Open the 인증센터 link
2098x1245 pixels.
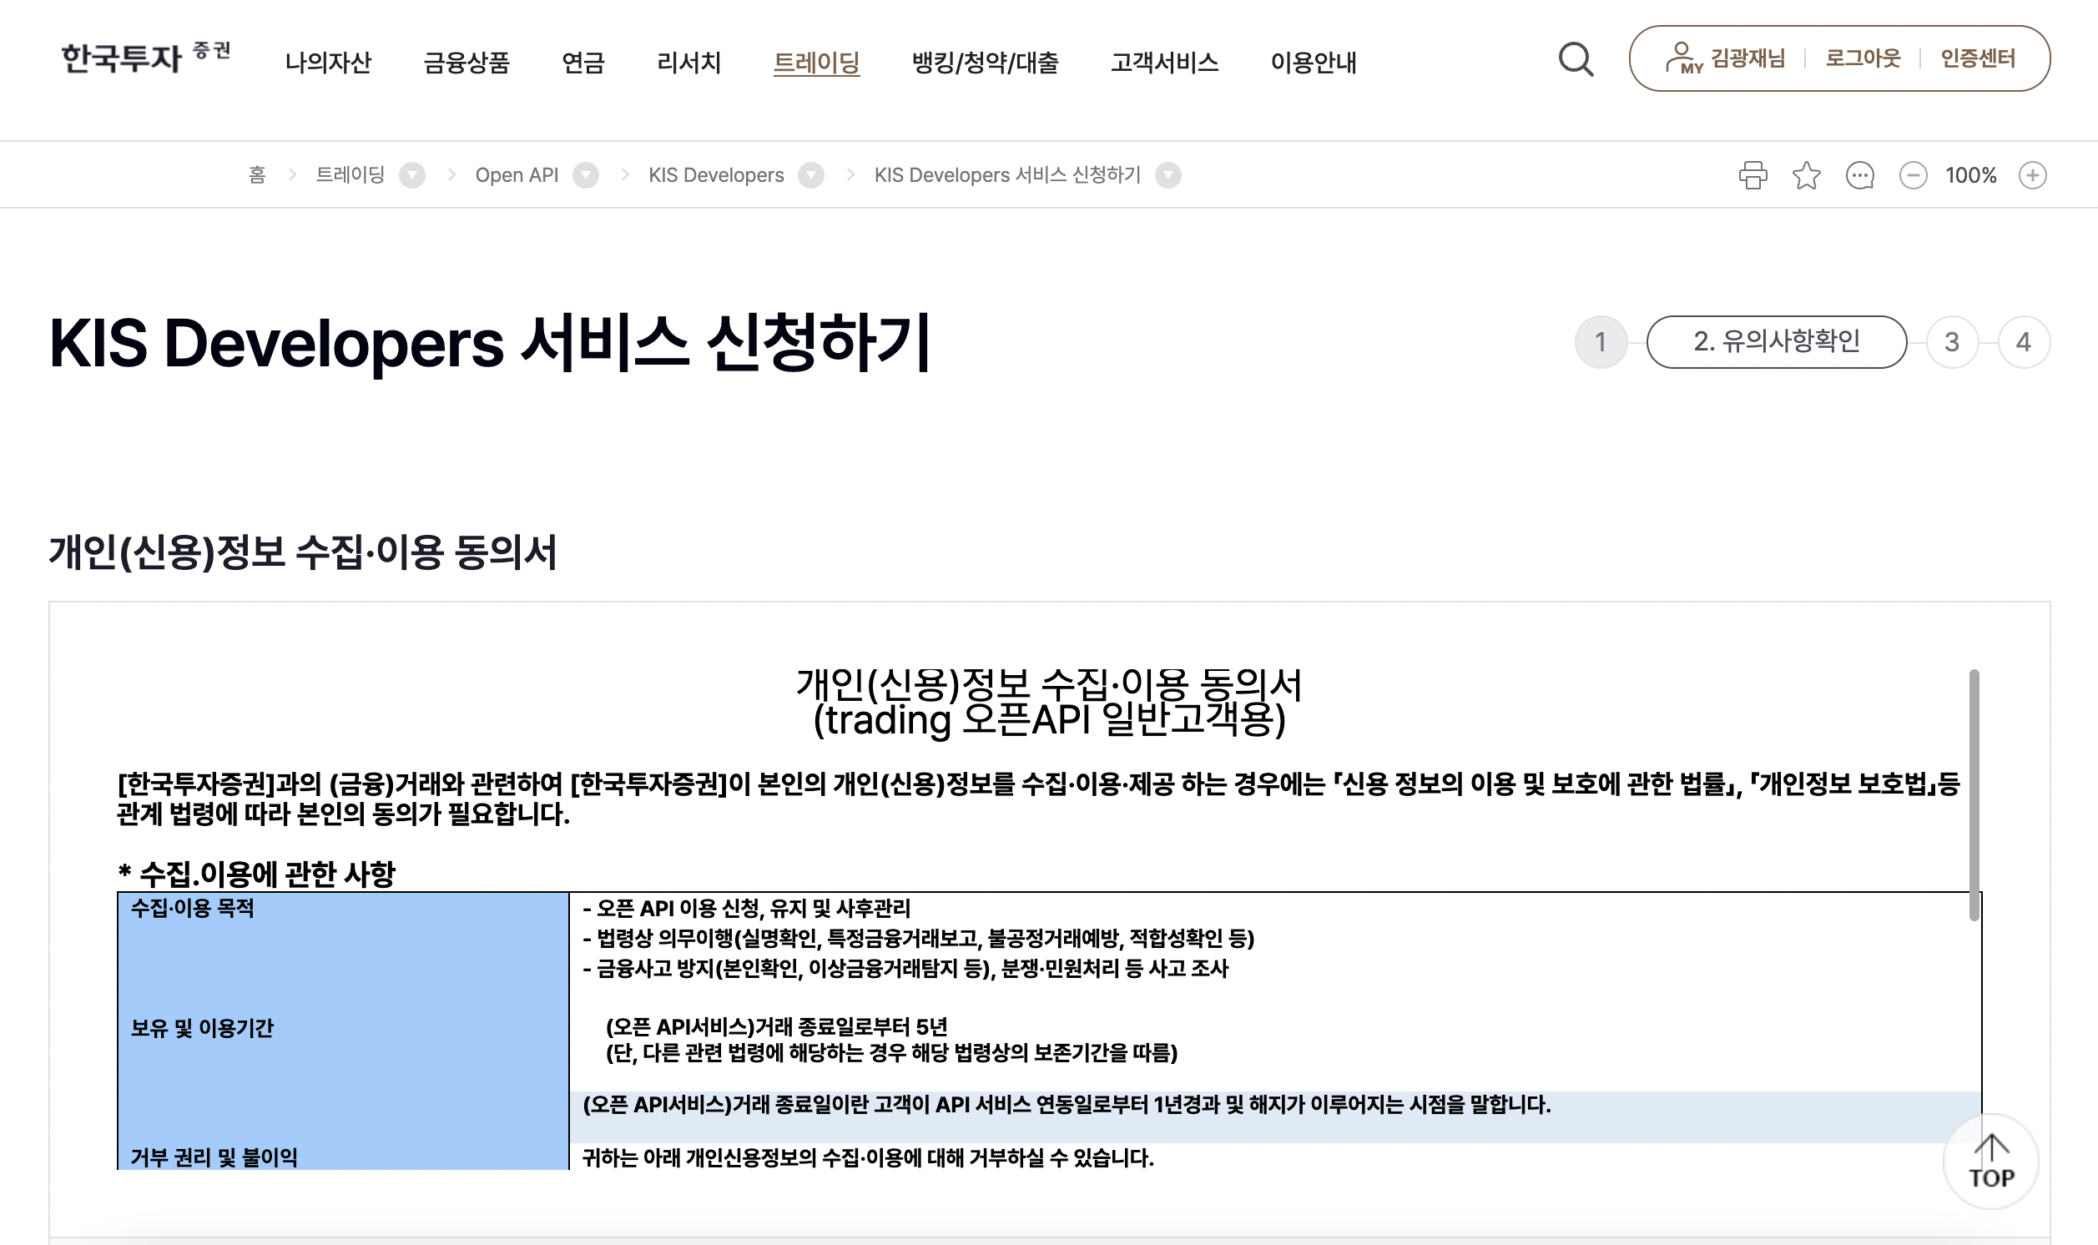click(1977, 58)
